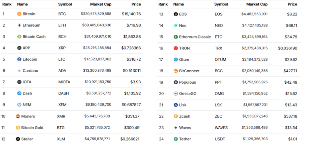Click the Neo green logo icon
This screenshot has height=143, width=313.
click(176, 26)
